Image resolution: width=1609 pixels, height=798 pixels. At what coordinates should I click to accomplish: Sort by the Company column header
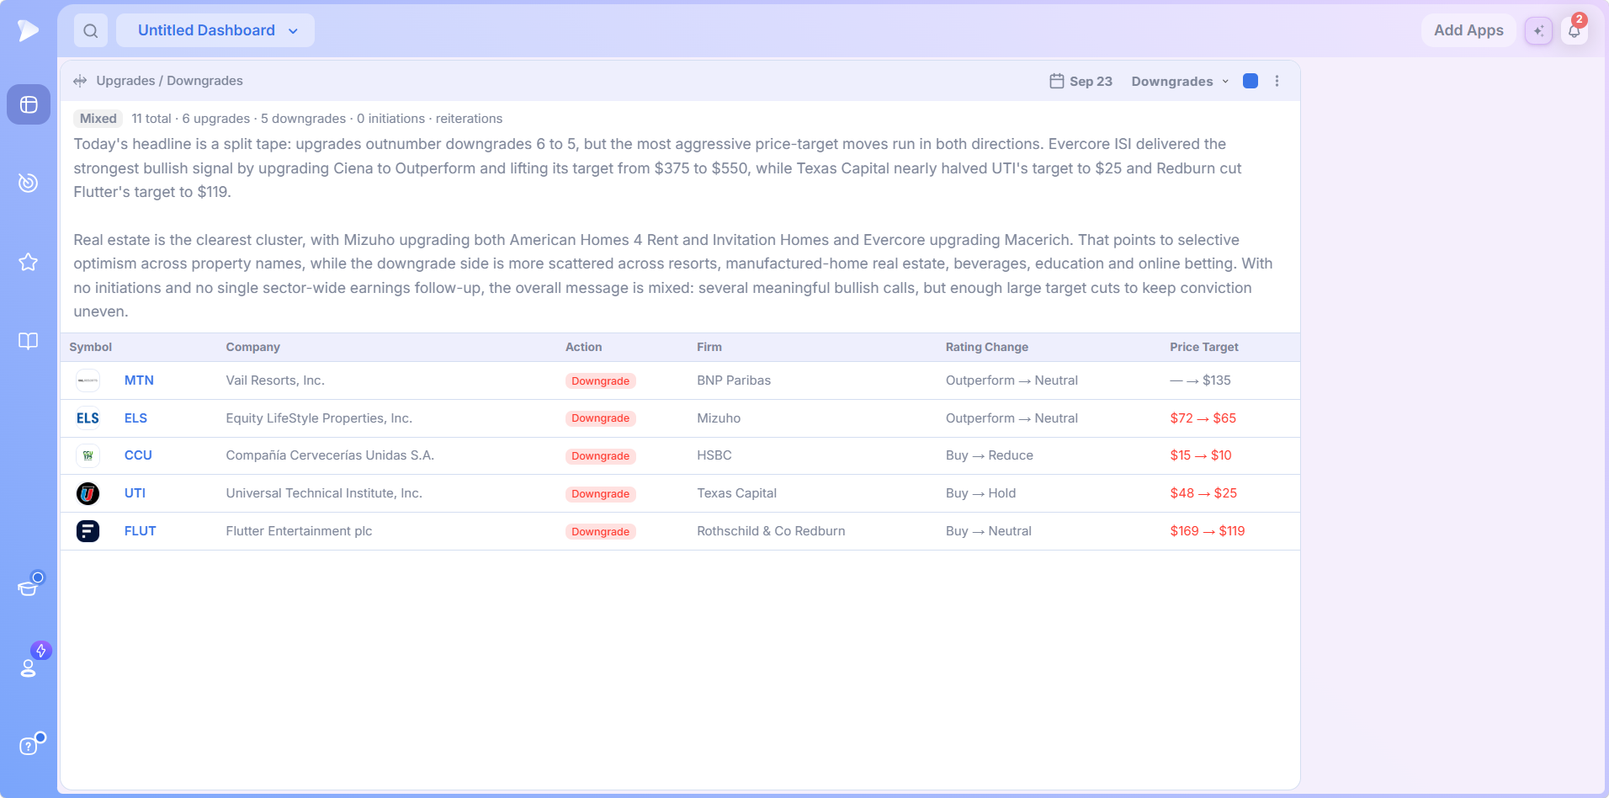pos(252,347)
